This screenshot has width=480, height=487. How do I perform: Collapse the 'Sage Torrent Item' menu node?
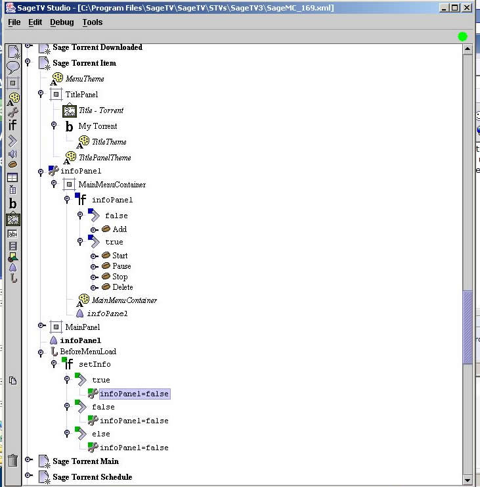(28, 62)
